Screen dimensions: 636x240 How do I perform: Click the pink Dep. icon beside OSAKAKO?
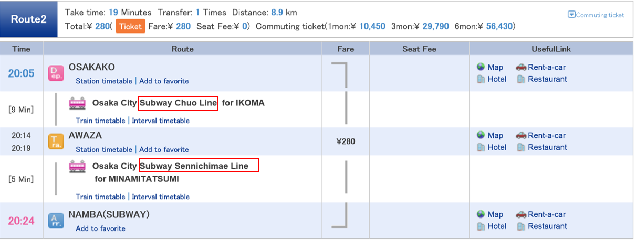[x=56, y=73]
